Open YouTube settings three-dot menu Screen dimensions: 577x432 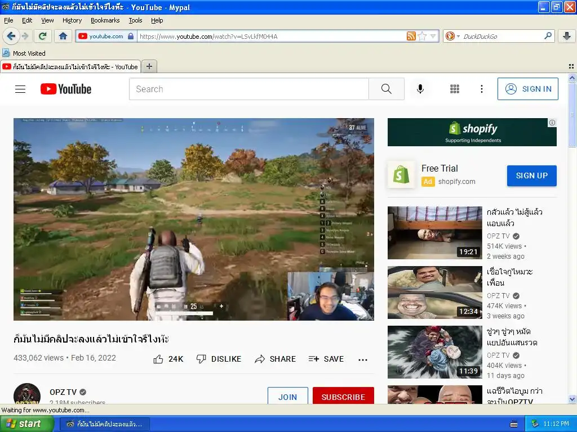point(481,89)
